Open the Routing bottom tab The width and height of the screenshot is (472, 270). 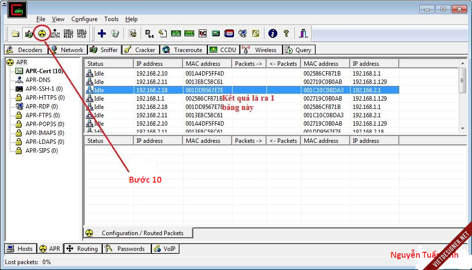[83, 249]
